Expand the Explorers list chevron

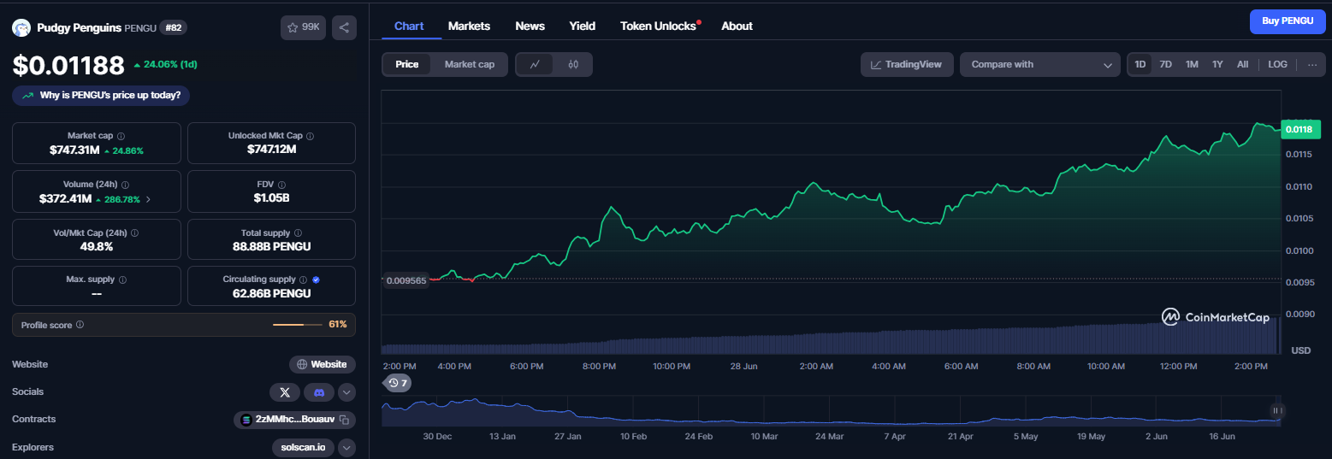(346, 447)
